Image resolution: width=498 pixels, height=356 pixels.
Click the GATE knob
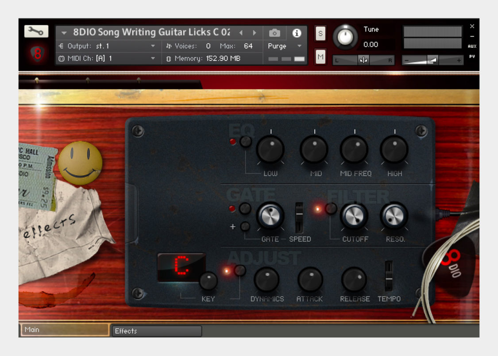(x=270, y=216)
